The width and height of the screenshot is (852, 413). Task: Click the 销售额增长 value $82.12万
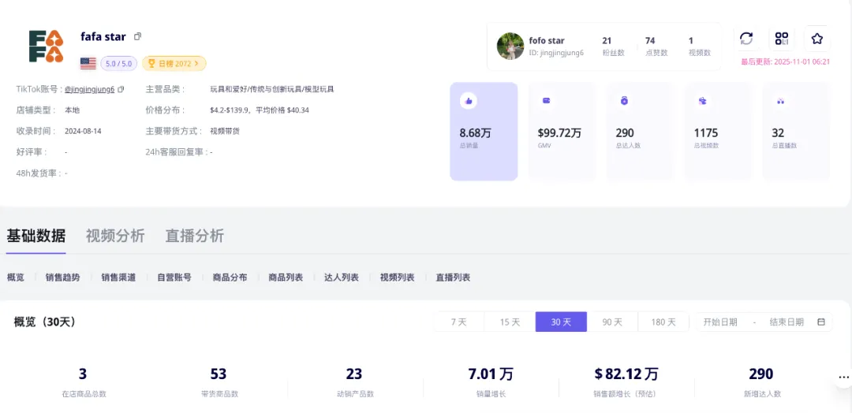pyautogui.click(x=626, y=374)
